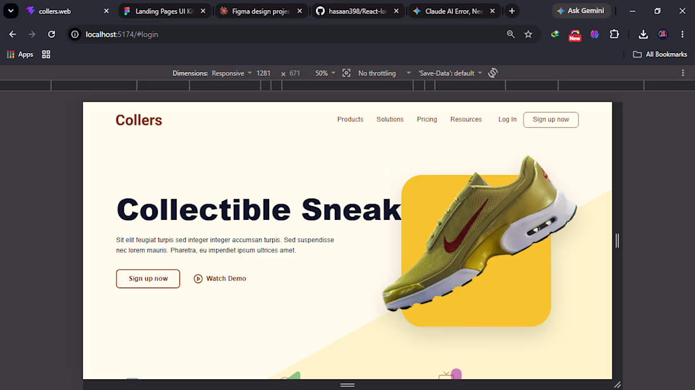Open the tab search dropdown arrow

tap(11, 11)
